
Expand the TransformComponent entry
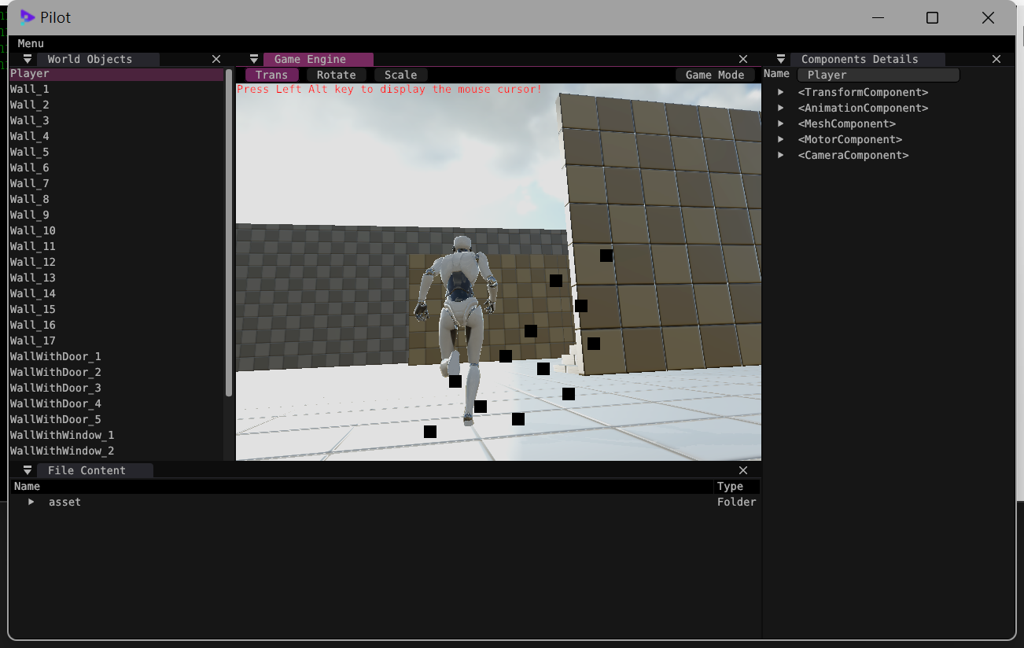(779, 92)
